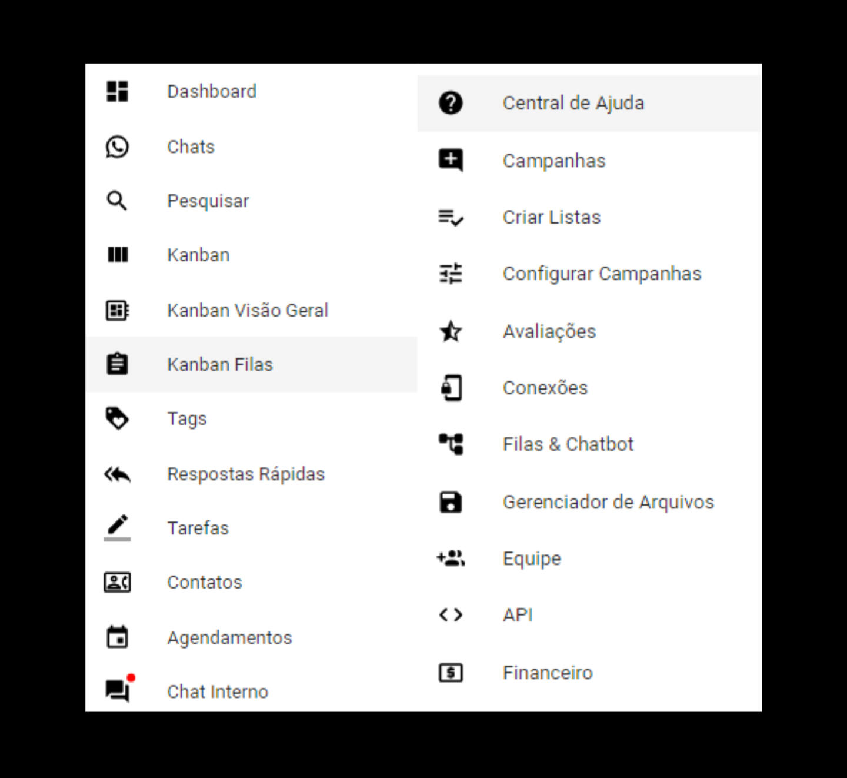This screenshot has width=847, height=778.
Task: Click the Filas & Chatbot tree icon
Action: [x=451, y=444]
